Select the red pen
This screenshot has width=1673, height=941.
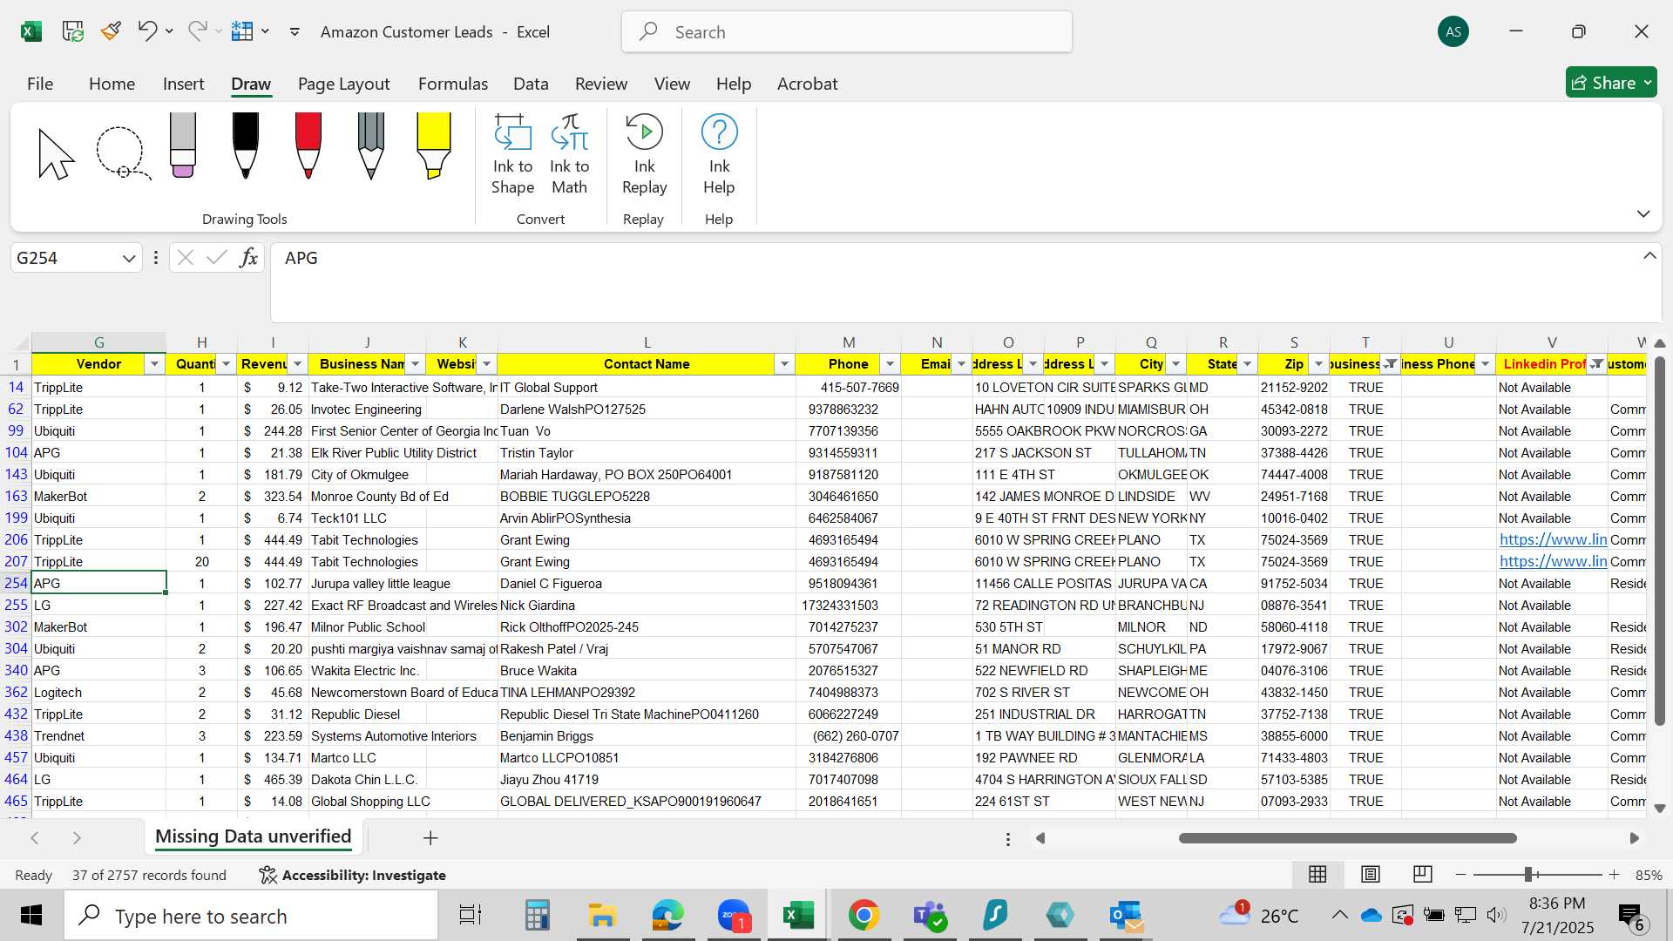click(x=308, y=146)
